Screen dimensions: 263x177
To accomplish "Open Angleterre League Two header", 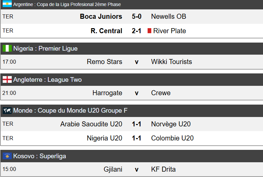I will [x=47, y=80].
